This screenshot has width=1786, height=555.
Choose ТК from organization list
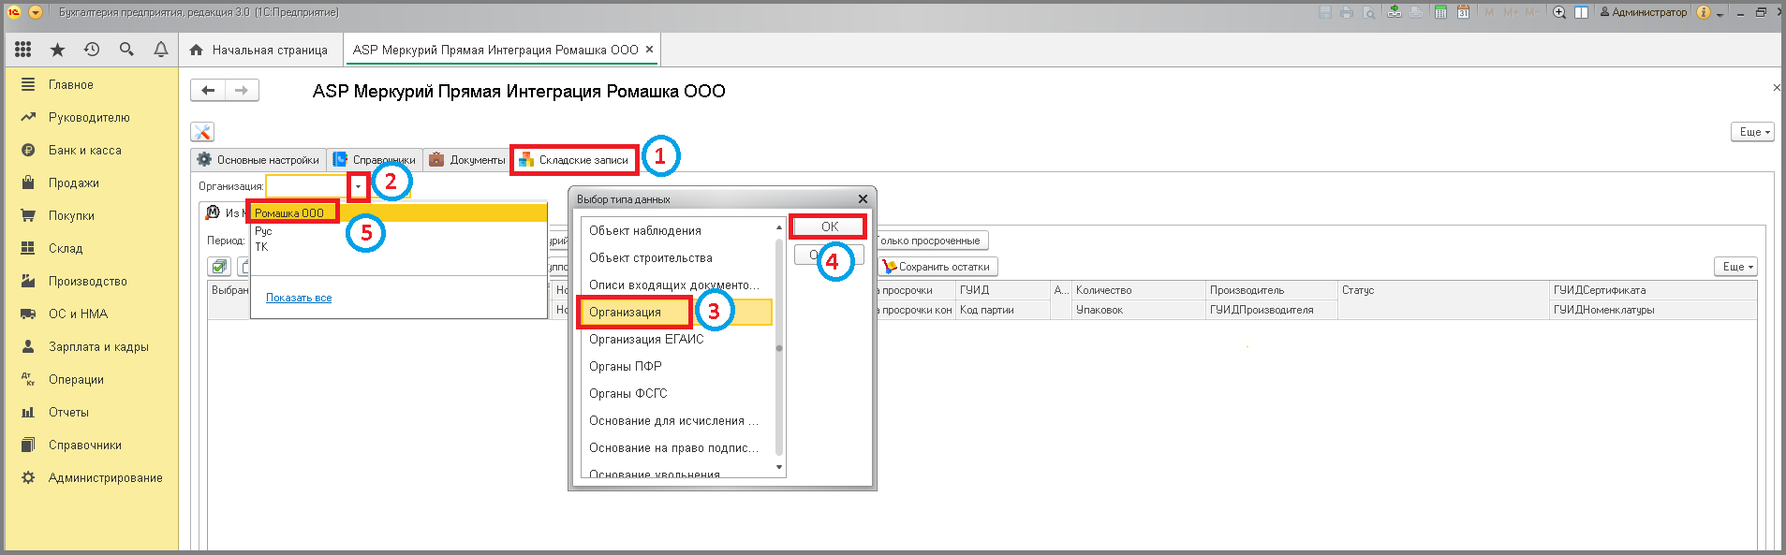pos(398,247)
